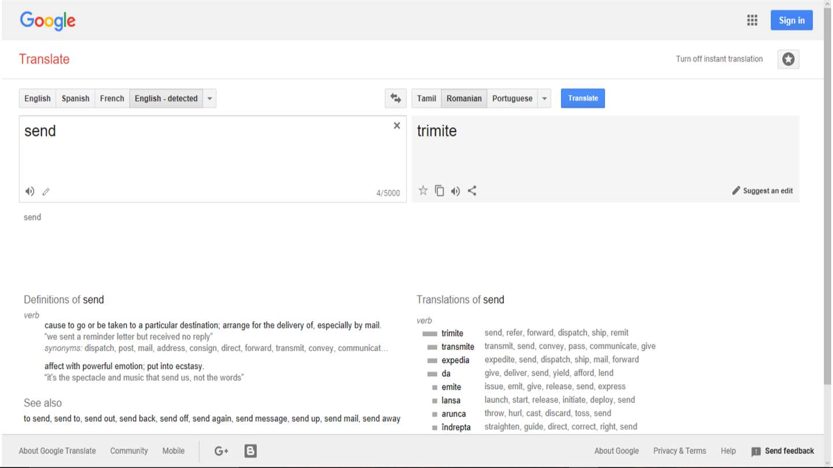Clear source text with the X icon
The image size is (833, 468).
pyautogui.click(x=397, y=125)
